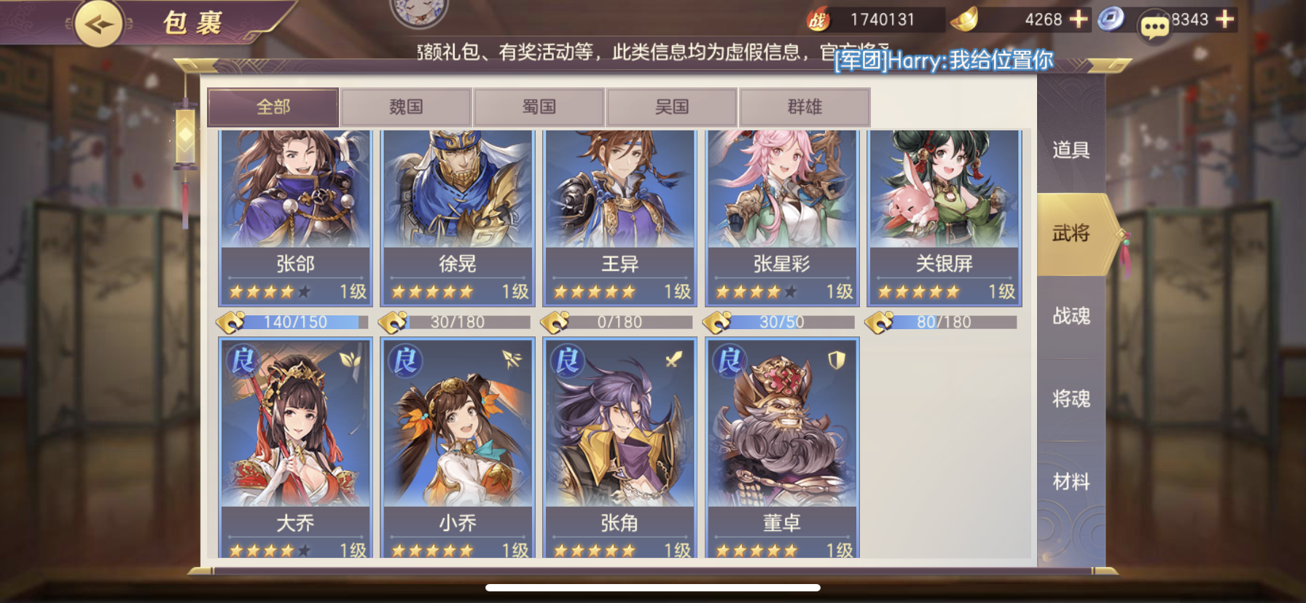Open the 道具 side category
The image size is (1306, 603).
(1071, 150)
